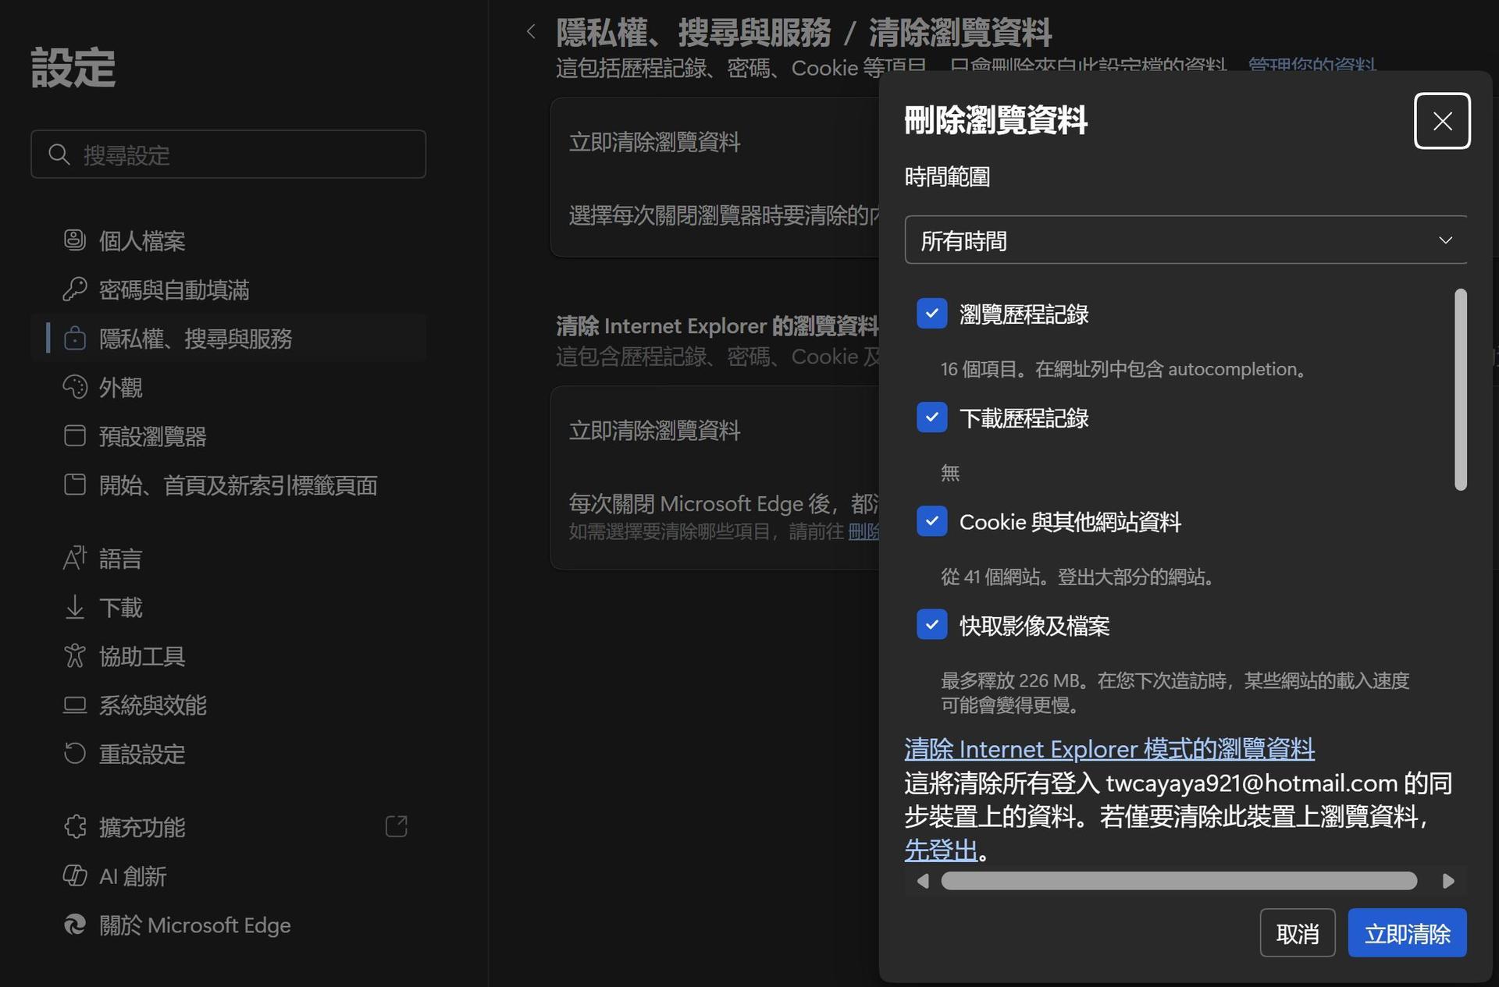
Task: Click the 管理你的資料 link at top
Action: [x=1312, y=66]
